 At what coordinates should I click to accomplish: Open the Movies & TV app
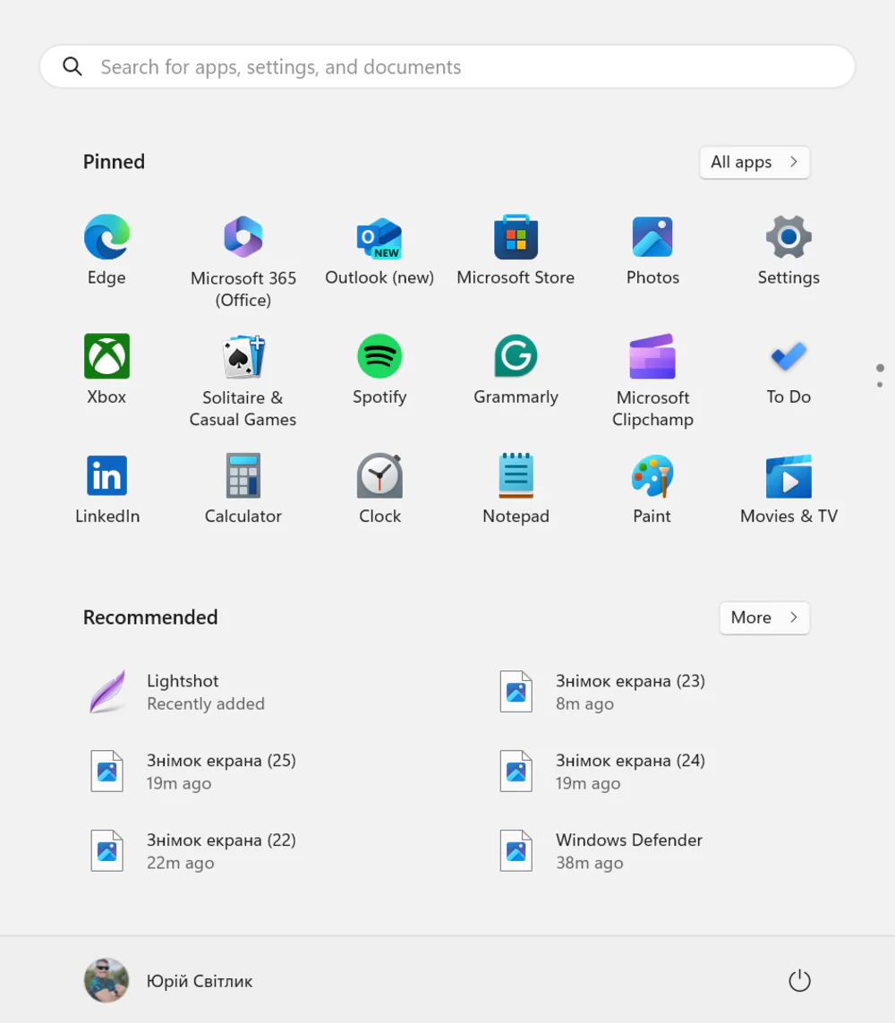[788, 489]
